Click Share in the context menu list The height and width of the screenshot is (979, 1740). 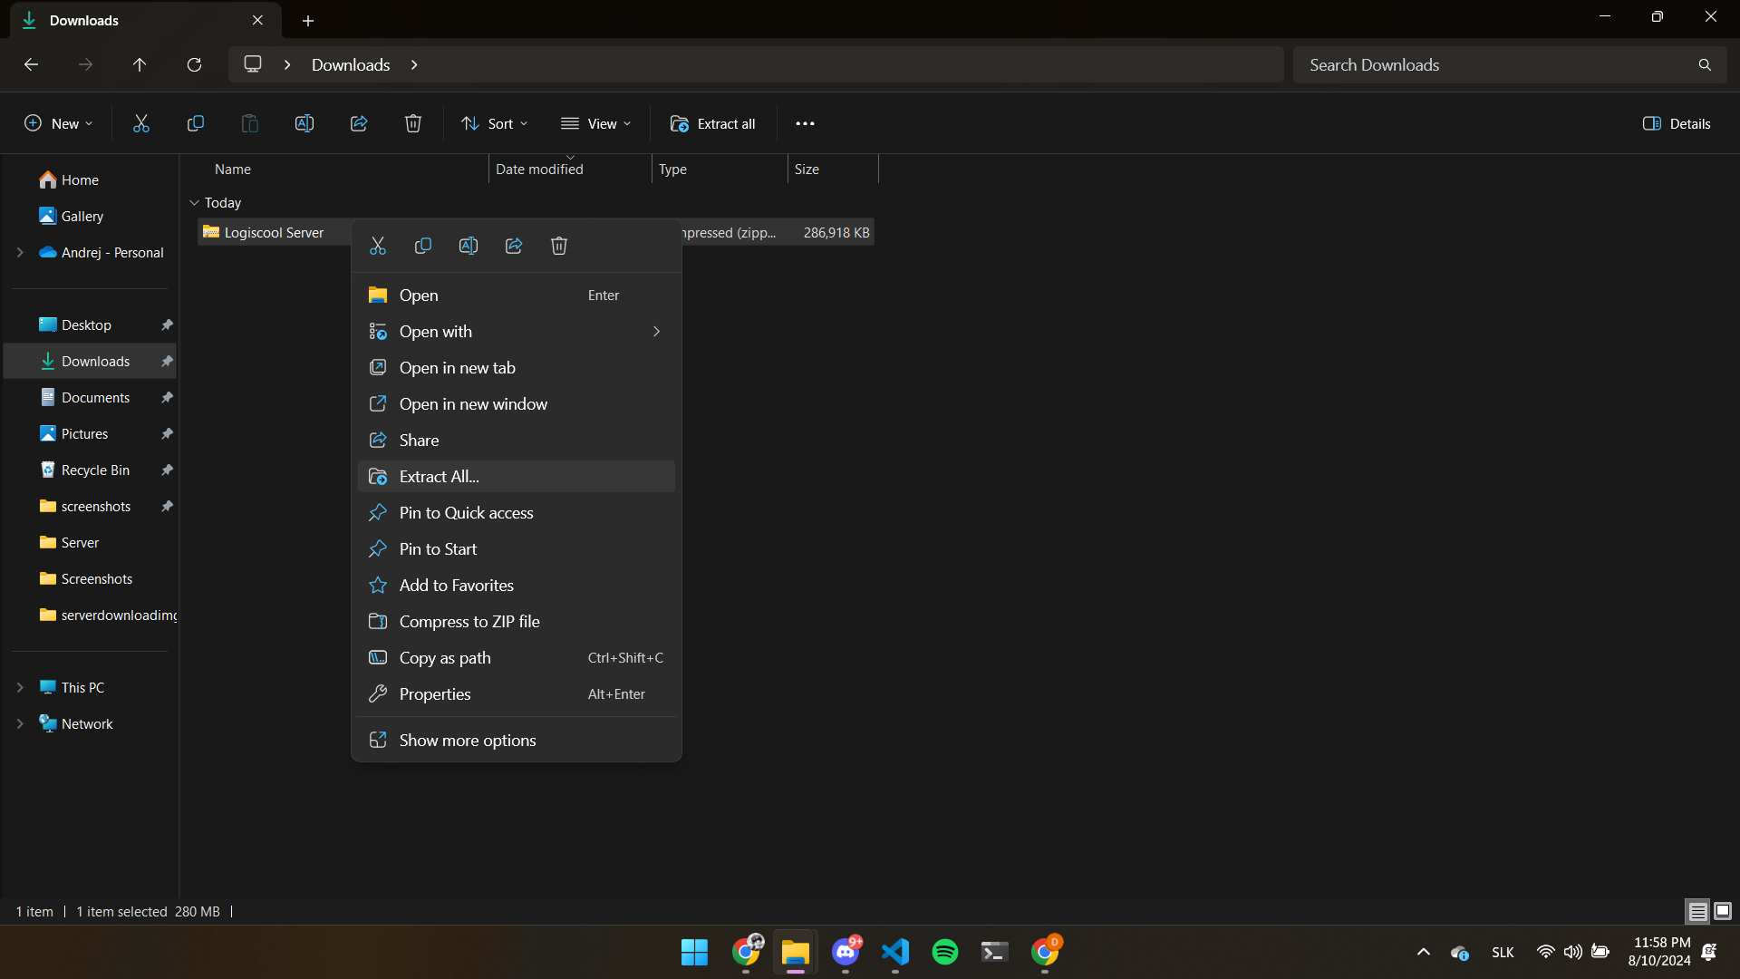click(x=517, y=440)
